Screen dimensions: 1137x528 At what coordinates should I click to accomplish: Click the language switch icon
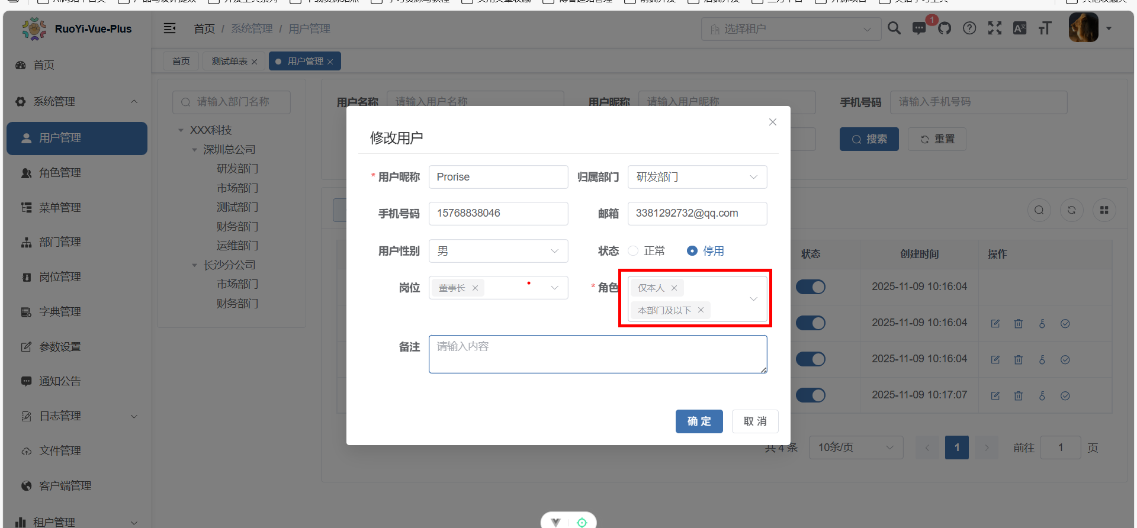coord(1020,28)
